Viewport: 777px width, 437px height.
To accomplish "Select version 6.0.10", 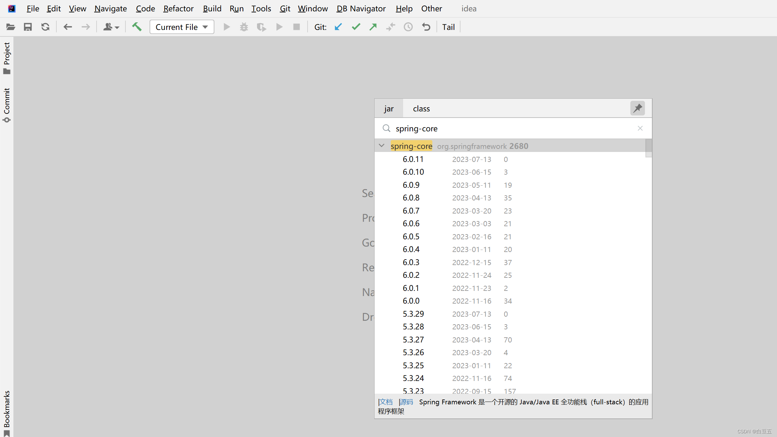I will click(x=510, y=172).
